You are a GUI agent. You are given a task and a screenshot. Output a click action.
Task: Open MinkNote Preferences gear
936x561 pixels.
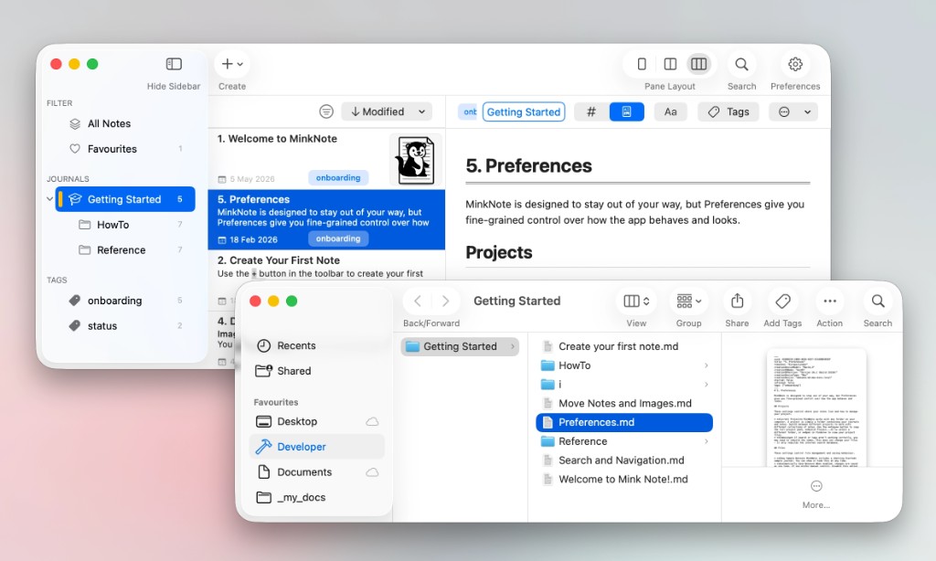(x=795, y=64)
